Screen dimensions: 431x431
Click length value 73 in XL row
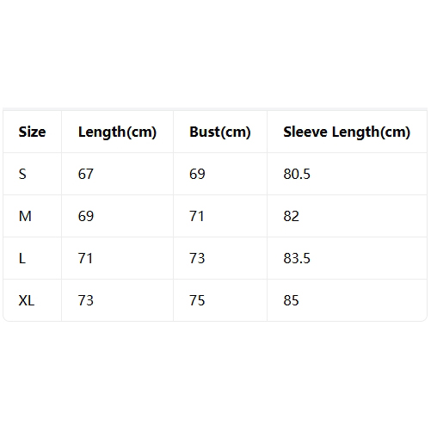click(85, 300)
